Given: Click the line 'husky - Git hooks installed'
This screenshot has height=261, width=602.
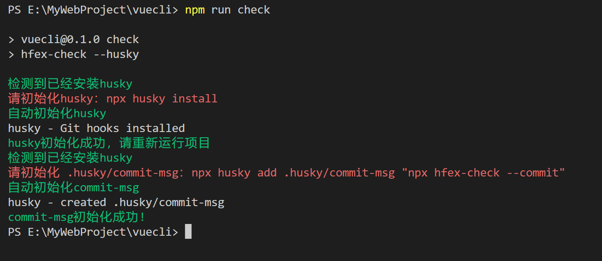Looking at the screenshot, I should click(x=96, y=128).
